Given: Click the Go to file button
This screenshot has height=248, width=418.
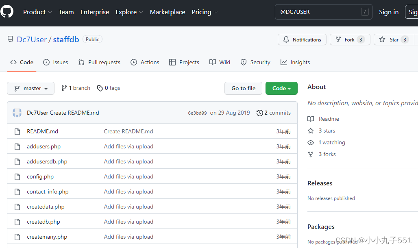Looking at the screenshot, I should click(244, 88).
